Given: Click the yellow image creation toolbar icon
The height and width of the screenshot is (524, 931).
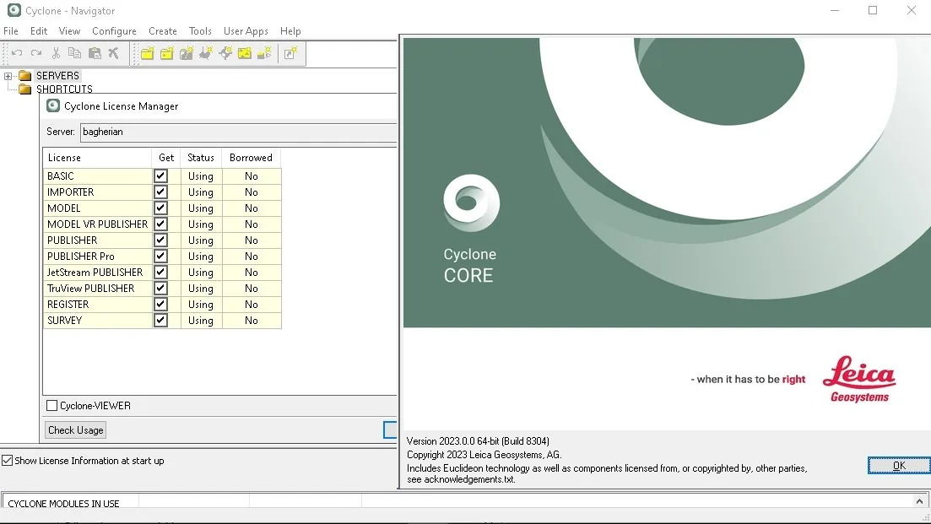Looking at the screenshot, I should pos(244,53).
